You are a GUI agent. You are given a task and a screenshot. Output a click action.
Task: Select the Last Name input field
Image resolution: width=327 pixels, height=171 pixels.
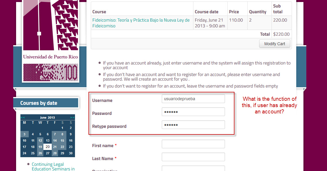pos(193,157)
